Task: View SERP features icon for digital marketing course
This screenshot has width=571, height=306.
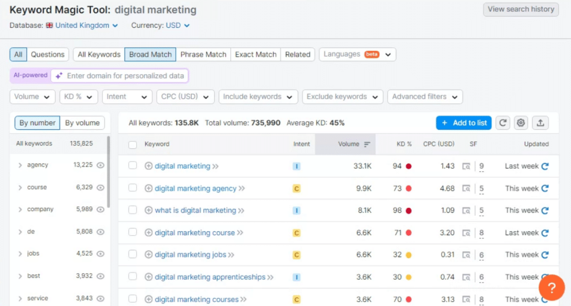Action: tap(466, 233)
